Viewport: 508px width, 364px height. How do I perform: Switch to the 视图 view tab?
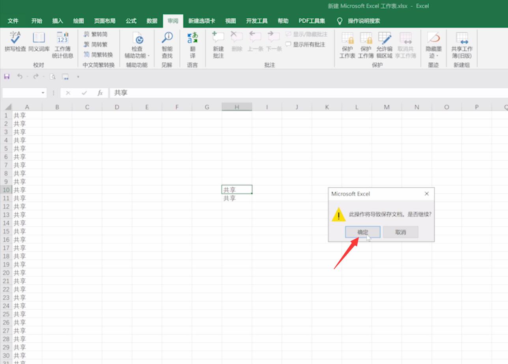point(230,21)
